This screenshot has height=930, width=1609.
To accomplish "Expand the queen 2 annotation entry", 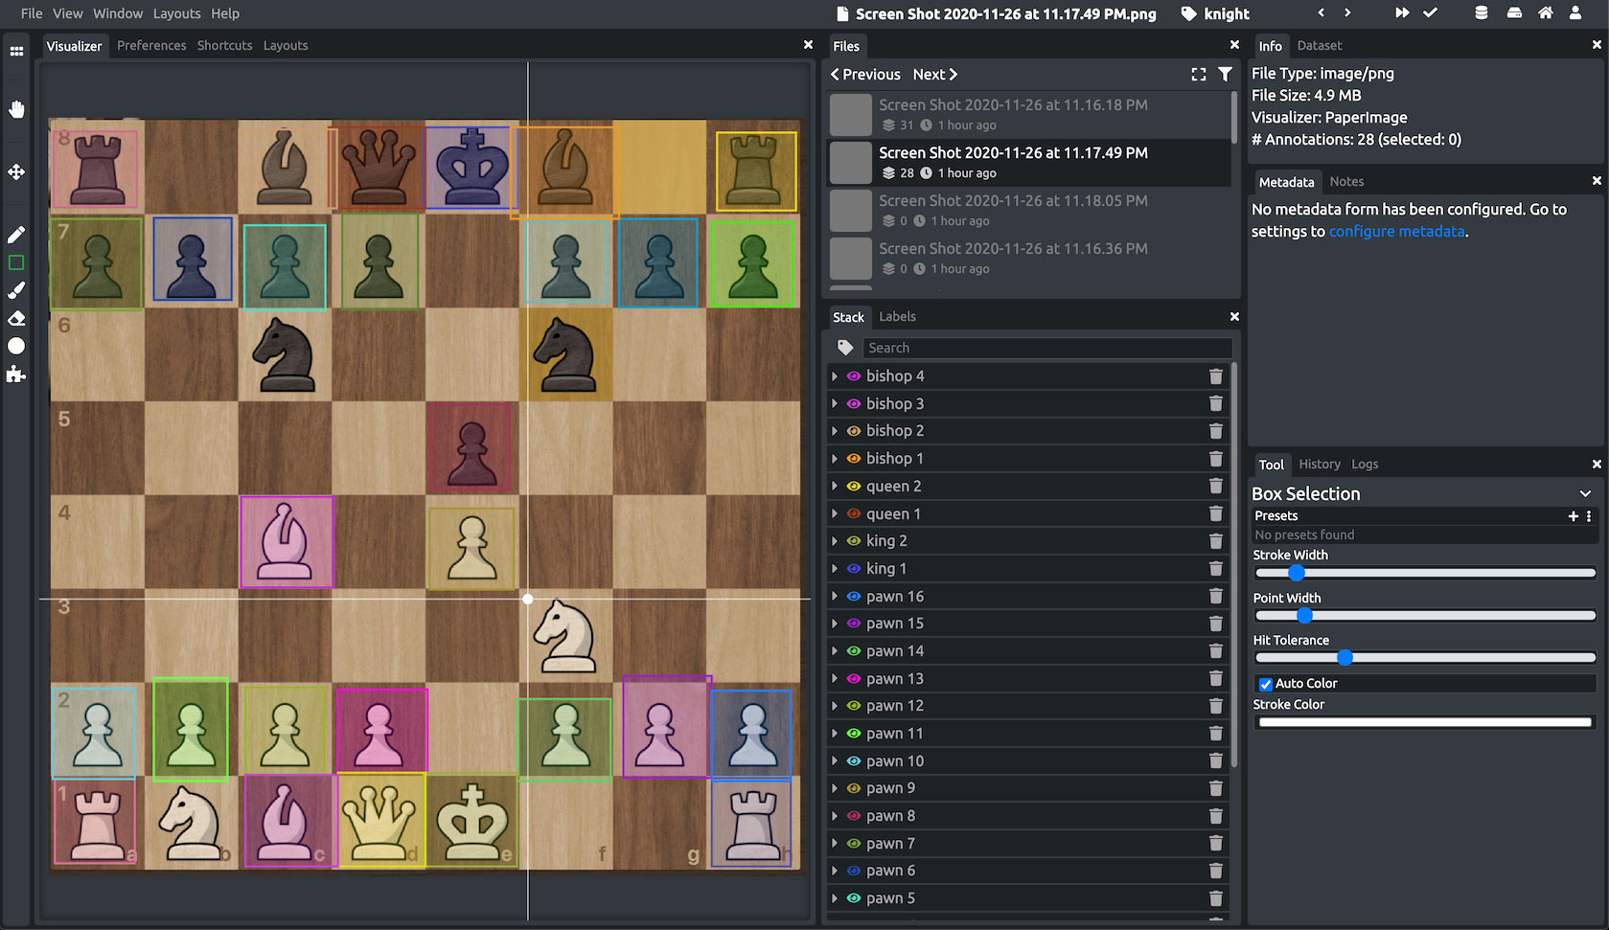I will 834,486.
